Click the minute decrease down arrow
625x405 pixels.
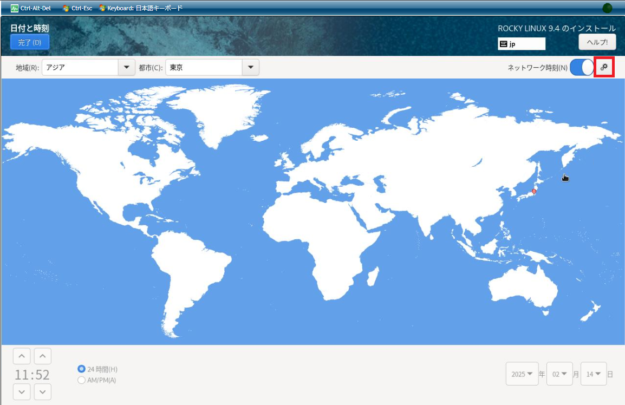tap(43, 391)
